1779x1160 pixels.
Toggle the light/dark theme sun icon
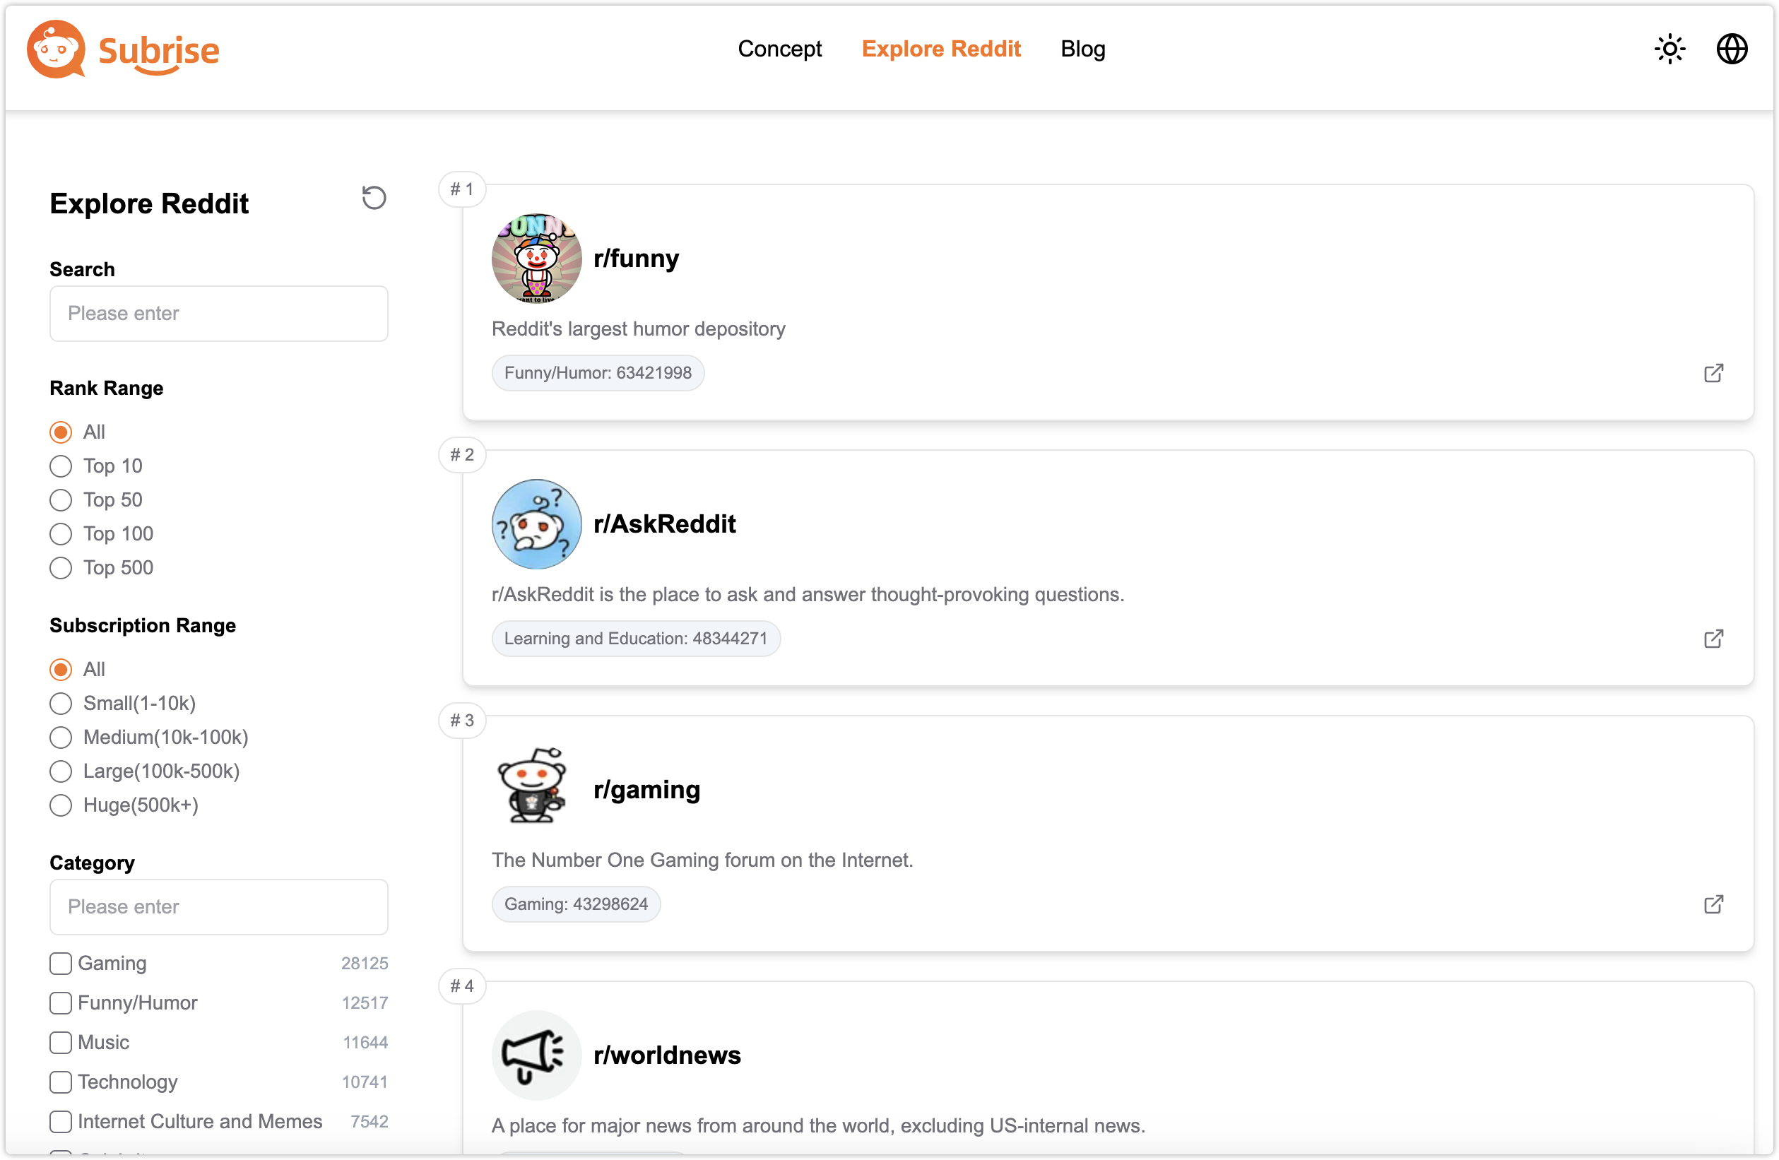click(1669, 49)
